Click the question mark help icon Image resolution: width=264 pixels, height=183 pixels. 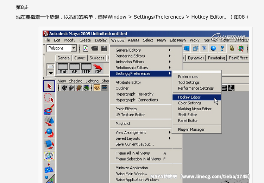pyautogui.click(x=222, y=48)
